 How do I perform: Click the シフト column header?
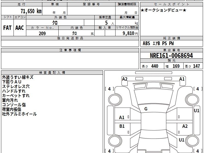pos(7,17)
